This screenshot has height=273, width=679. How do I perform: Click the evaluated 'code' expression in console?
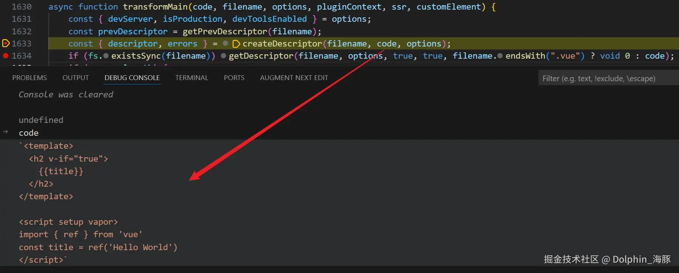(29, 133)
